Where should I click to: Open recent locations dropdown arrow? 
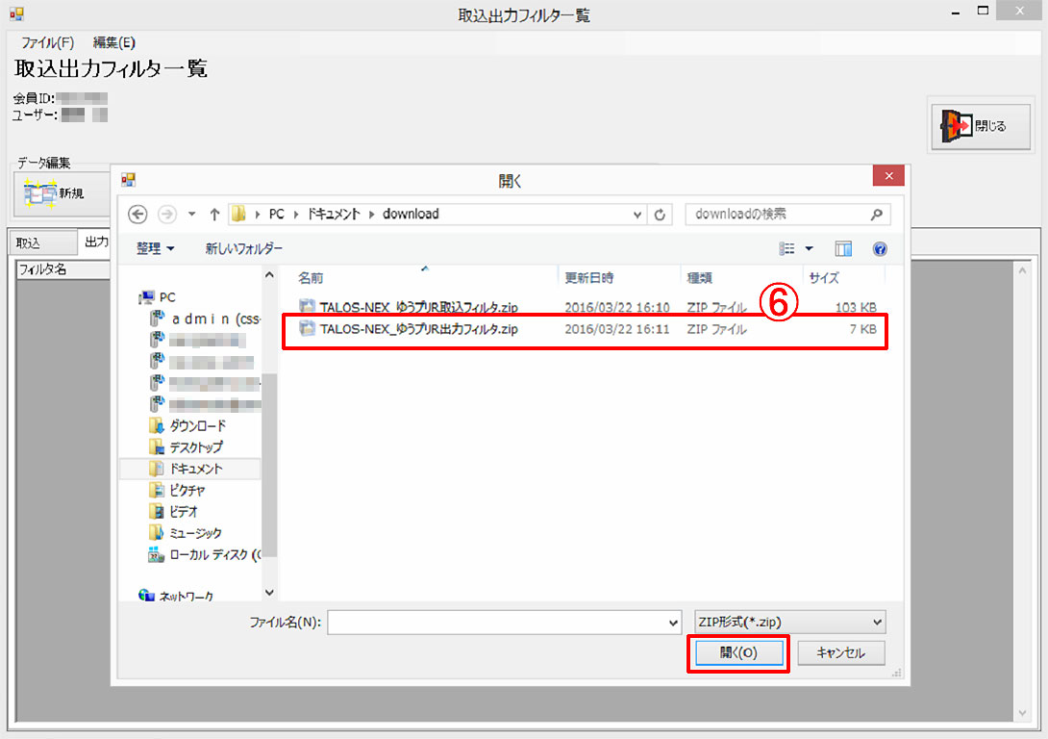point(192,214)
